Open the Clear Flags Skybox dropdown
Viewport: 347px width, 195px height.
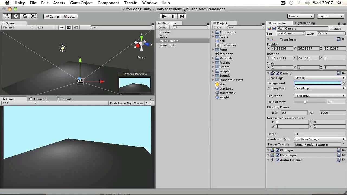pos(320,78)
